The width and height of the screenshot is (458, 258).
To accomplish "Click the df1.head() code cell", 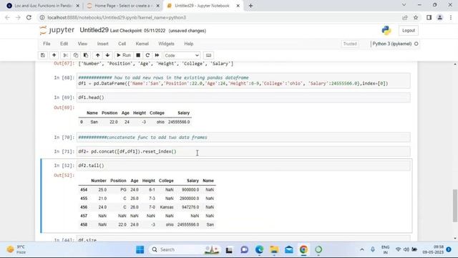I will [x=243, y=97].
